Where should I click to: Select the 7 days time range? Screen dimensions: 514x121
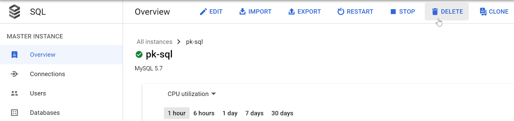pos(254,113)
